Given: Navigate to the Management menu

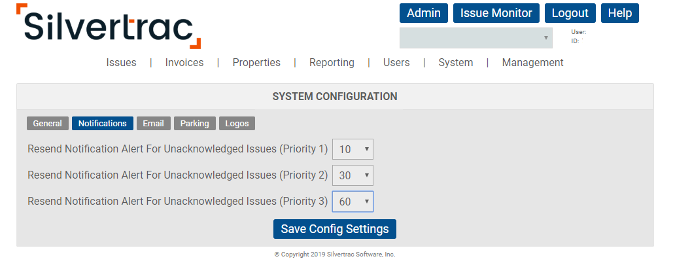Looking at the screenshot, I should 532,63.
